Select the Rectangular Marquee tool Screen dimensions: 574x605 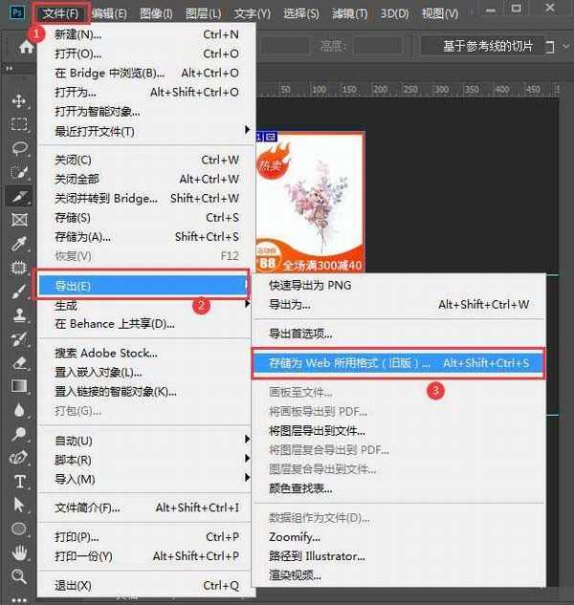(19, 124)
